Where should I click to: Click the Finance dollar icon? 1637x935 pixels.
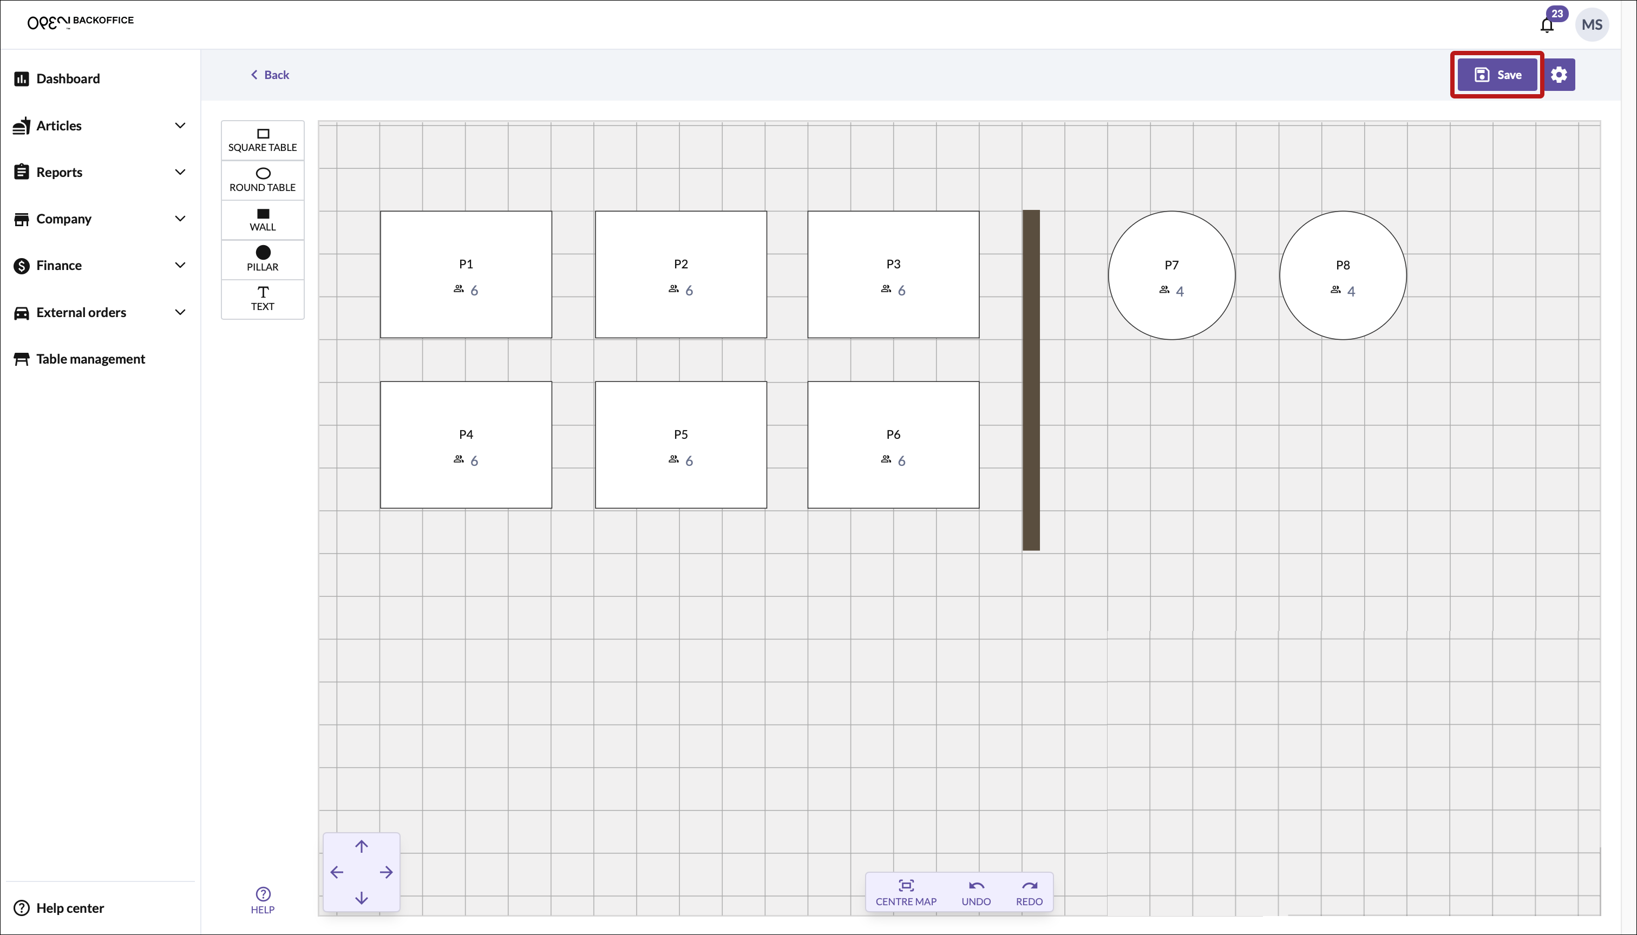[x=21, y=265]
